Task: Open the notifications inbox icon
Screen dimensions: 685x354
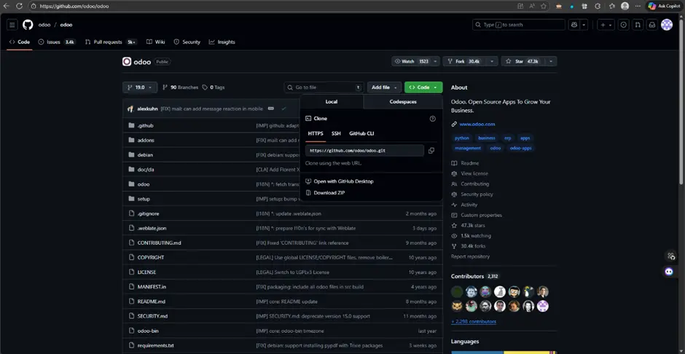Action: (651, 25)
